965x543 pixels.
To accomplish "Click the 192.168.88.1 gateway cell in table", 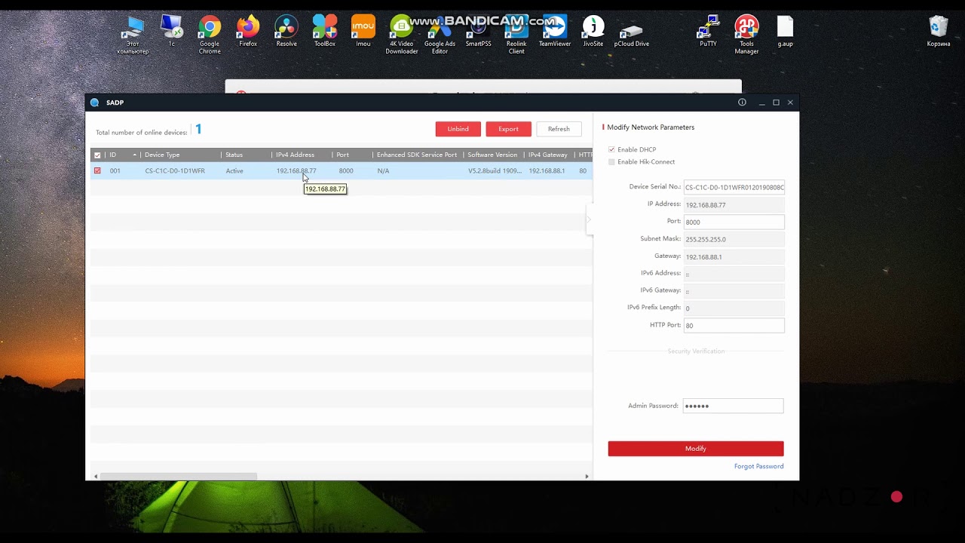I will [547, 171].
